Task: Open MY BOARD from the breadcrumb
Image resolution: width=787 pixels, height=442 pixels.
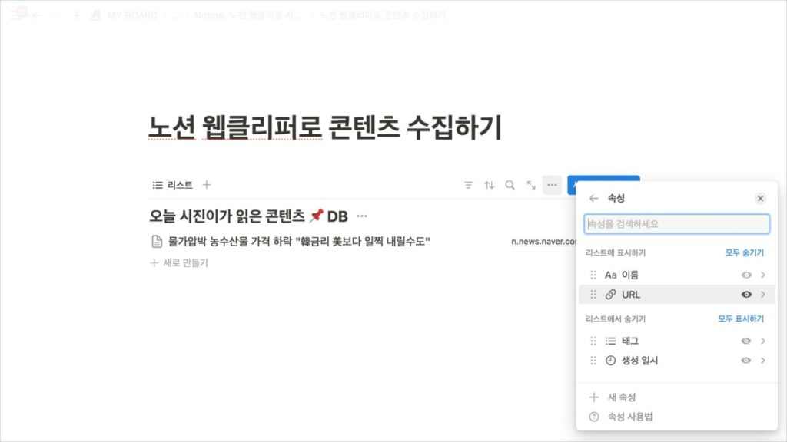Action: (x=131, y=15)
